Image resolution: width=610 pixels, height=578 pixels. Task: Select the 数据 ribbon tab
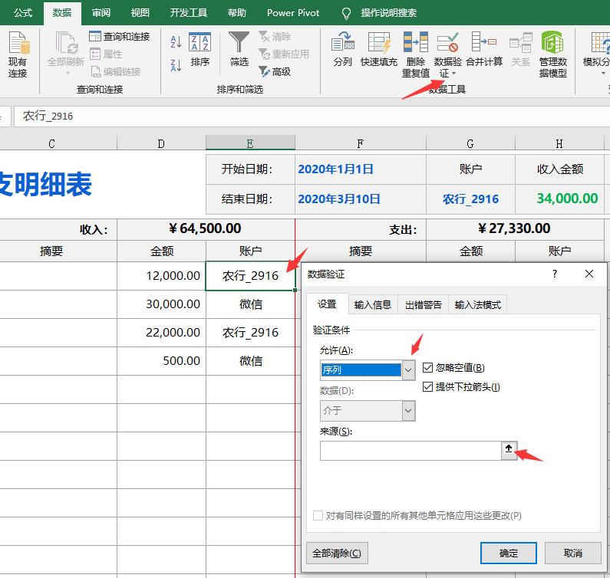tap(62, 13)
